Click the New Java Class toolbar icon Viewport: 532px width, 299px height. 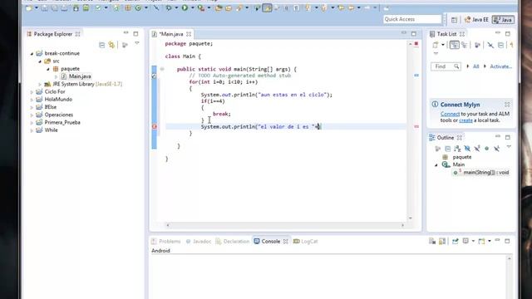[x=138, y=7]
